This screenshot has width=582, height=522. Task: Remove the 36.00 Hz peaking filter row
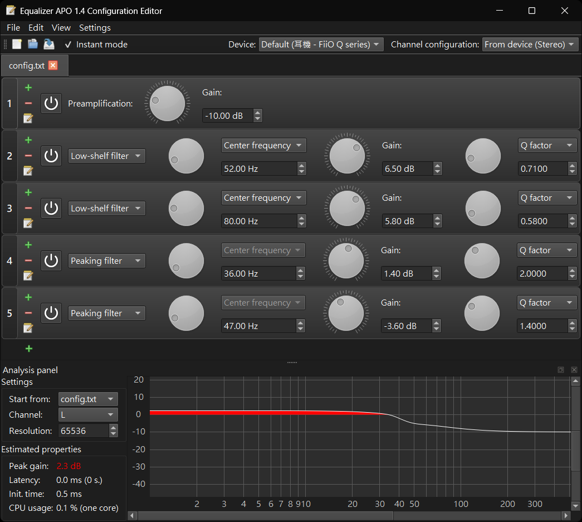click(x=28, y=260)
